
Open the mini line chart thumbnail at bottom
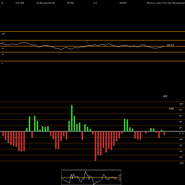pos(91,177)
